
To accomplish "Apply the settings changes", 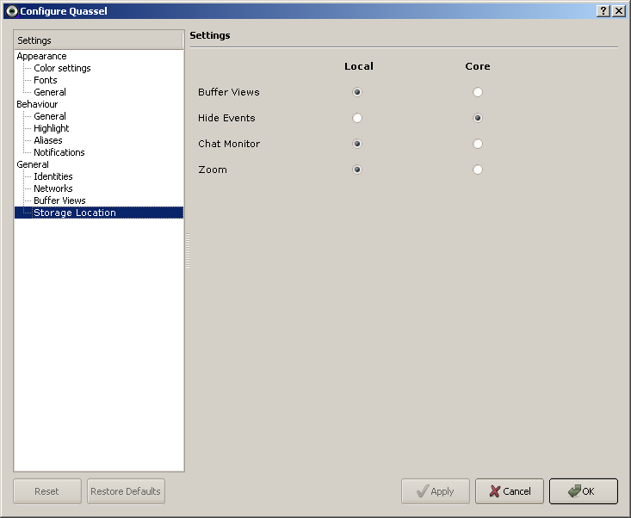I will pyautogui.click(x=436, y=491).
